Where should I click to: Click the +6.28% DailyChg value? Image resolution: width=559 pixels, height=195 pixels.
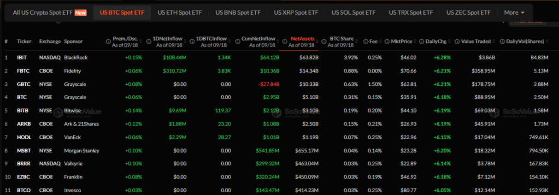coord(442,58)
